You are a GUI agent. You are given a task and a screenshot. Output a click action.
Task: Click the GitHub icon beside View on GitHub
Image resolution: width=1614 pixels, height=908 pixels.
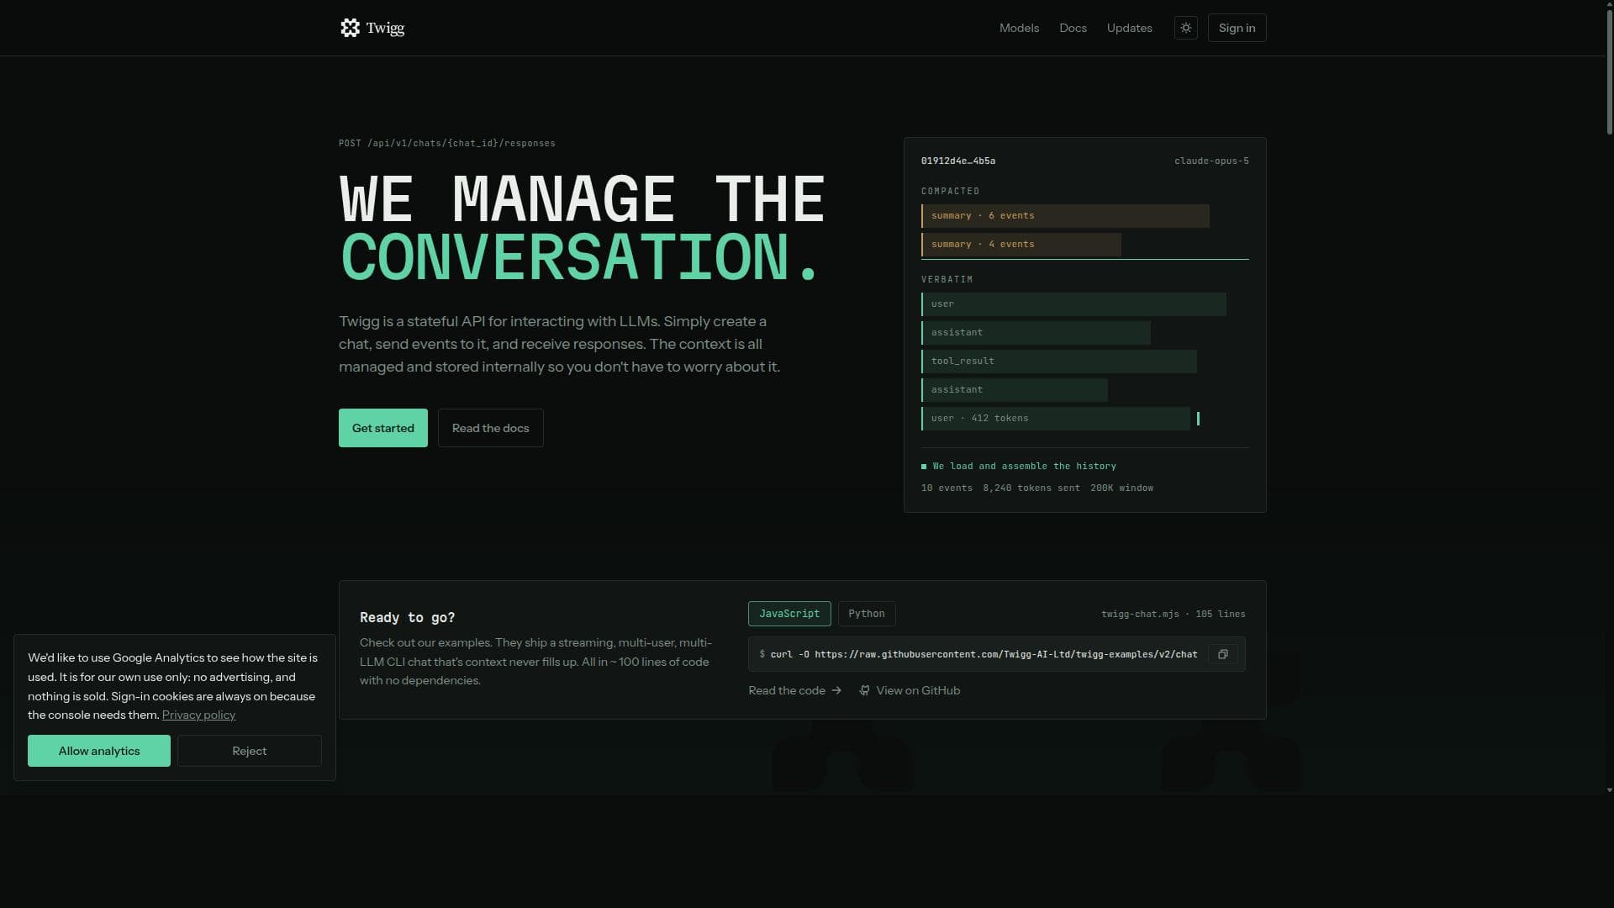[x=864, y=690]
